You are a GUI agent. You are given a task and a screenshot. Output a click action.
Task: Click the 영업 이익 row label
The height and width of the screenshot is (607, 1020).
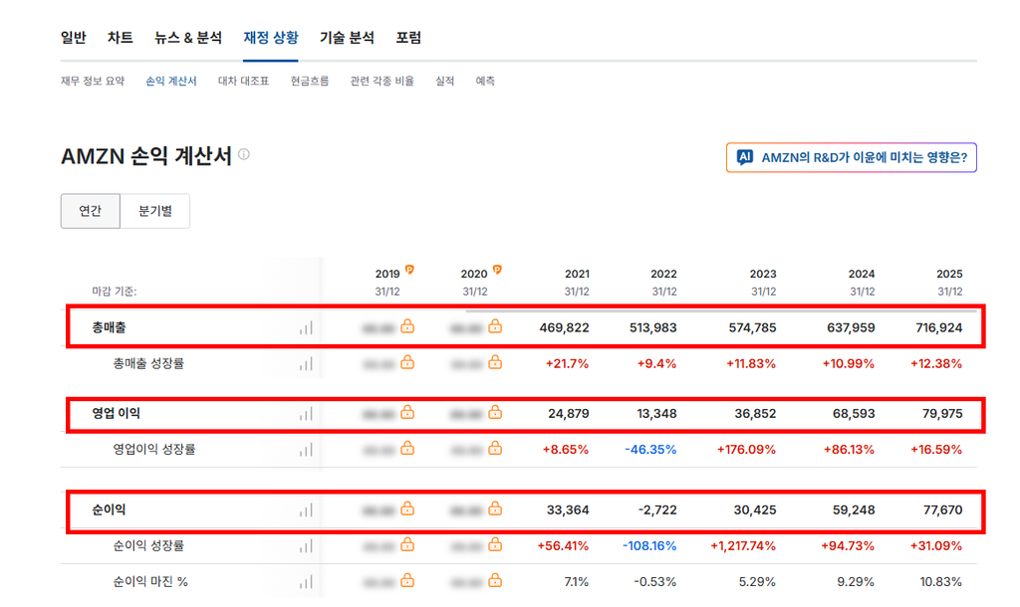[x=116, y=413]
